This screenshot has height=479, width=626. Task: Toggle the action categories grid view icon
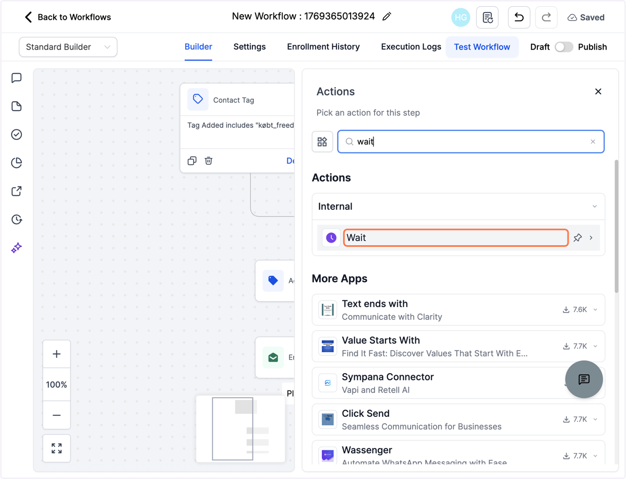[x=322, y=141]
